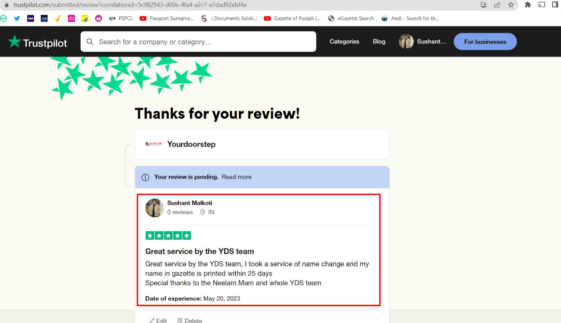The height and width of the screenshot is (323, 561).
Task: Delete the submitted review
Action: [x=189, y=320]
